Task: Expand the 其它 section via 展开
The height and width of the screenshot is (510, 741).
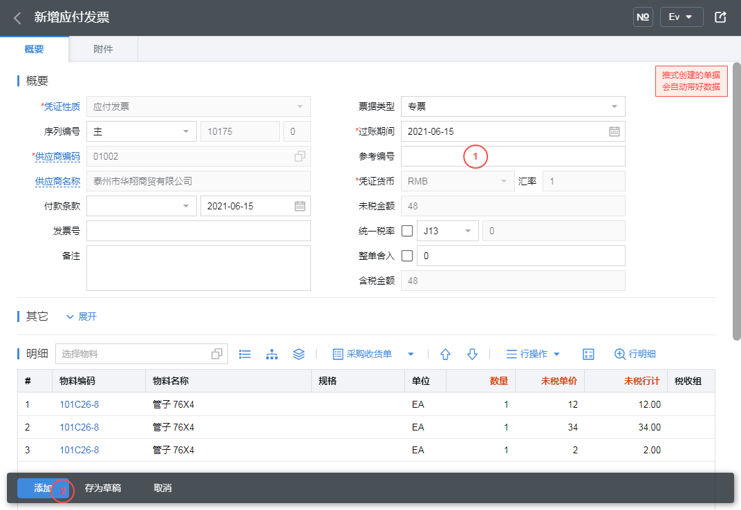Action: [82, 317]
